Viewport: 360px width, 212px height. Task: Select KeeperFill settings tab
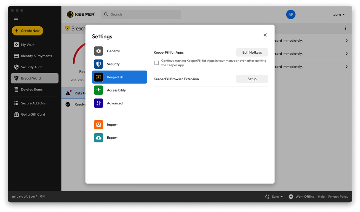[120, 77]
